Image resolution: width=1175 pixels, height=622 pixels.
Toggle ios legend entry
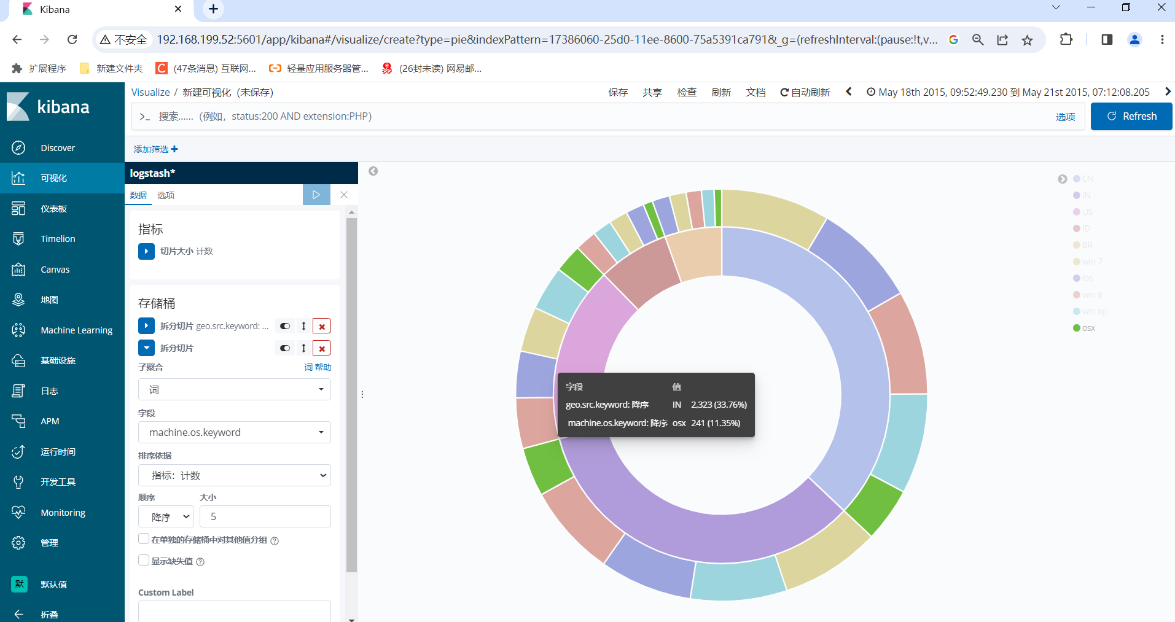1083,278
